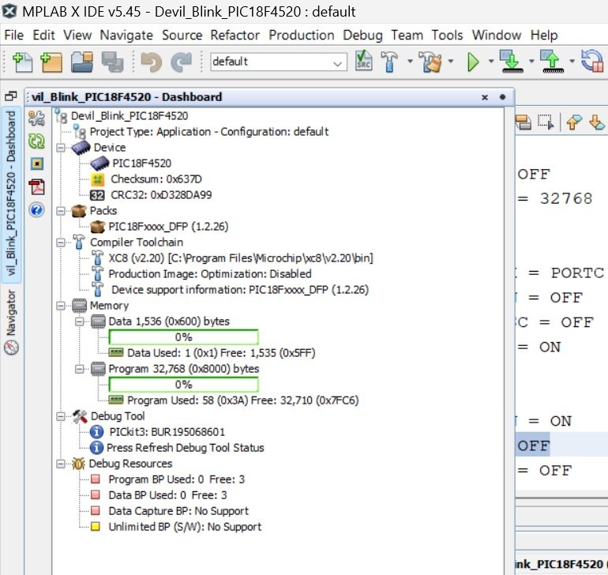The width and height of the screenshot is (608, 575).
Task: Collapse the Packs tree node
Action: 61,211
